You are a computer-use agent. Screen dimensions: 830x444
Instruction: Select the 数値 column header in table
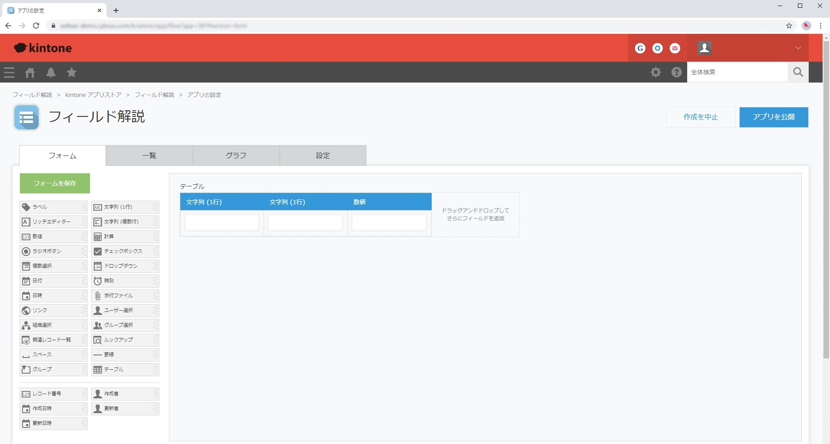390,202
